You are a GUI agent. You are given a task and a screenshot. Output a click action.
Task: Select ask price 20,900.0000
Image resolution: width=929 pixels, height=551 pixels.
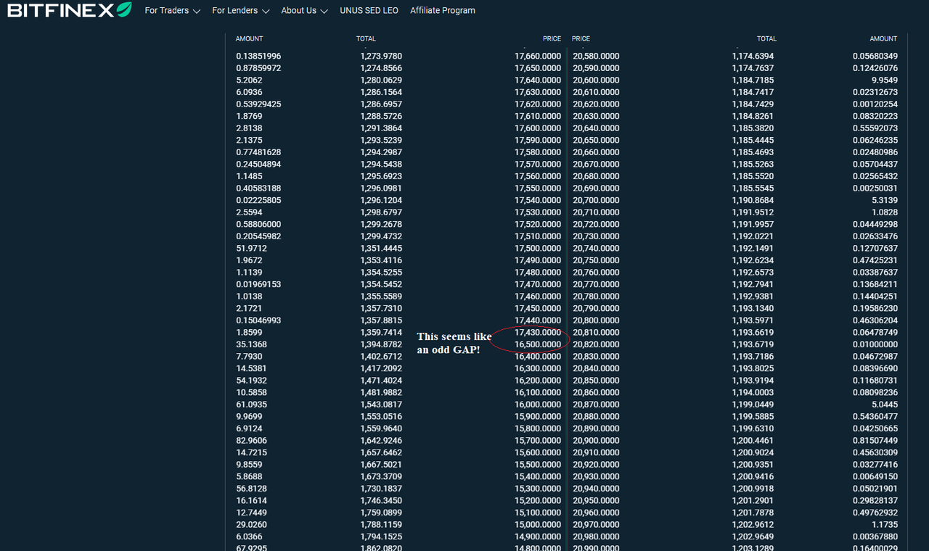[x=596, y=441]
